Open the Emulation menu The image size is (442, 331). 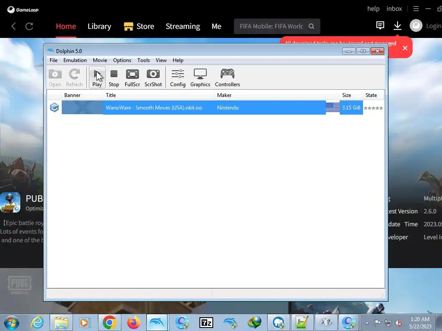pyautogui.click(x=75, y=60)
